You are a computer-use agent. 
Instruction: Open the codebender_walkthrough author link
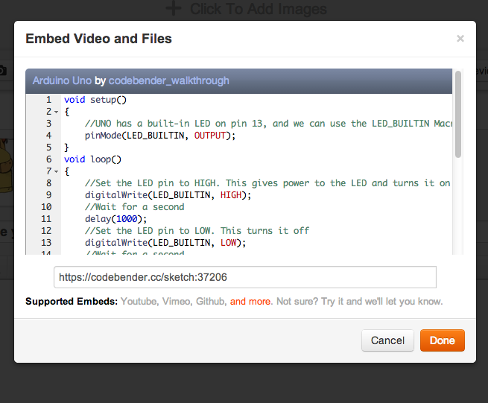coord(168,80)
